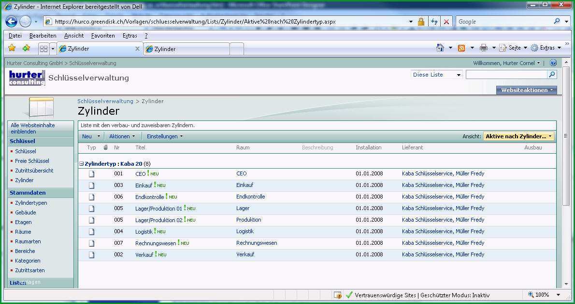The width and height of the screenshot is (575, 304).
Task: Open the Extras menu in menu bar
Action: (130, 36)
